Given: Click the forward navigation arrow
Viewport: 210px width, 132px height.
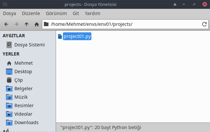Looking at the screenshot, I should [x=16, y=24].
